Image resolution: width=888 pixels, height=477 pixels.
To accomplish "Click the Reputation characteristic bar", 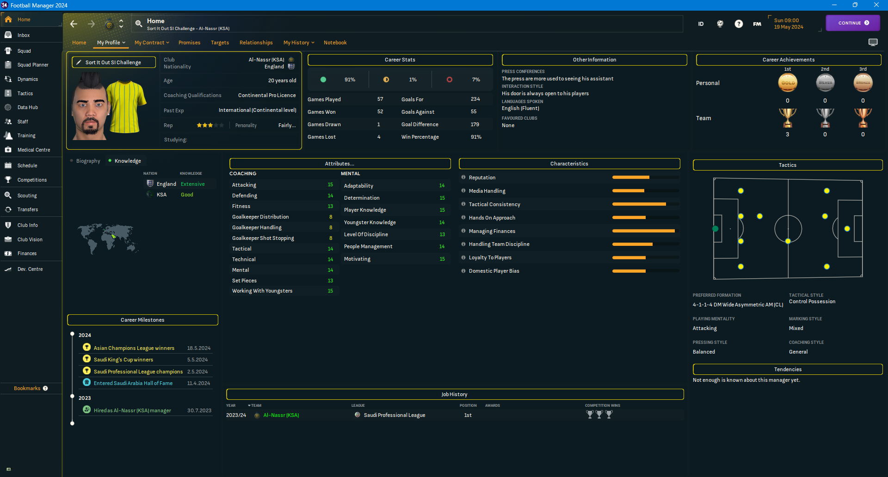I will coord(646,177).
